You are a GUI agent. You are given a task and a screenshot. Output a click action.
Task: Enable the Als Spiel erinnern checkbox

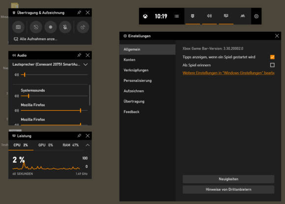pos(272,65)
